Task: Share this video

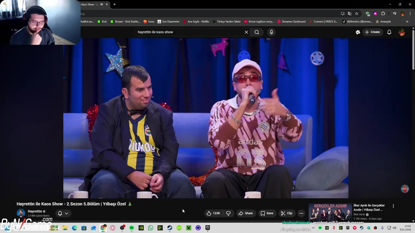Action: point(245,213)
